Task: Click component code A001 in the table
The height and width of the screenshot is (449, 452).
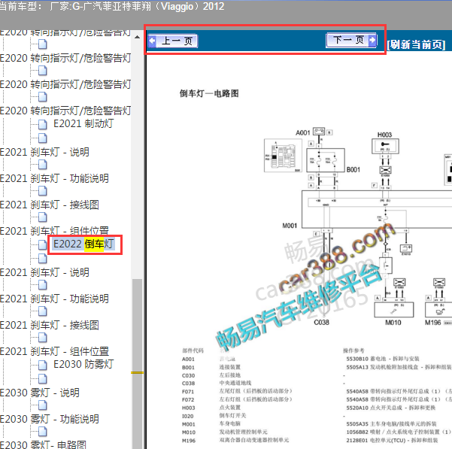Action: click(x=188, y=359)
